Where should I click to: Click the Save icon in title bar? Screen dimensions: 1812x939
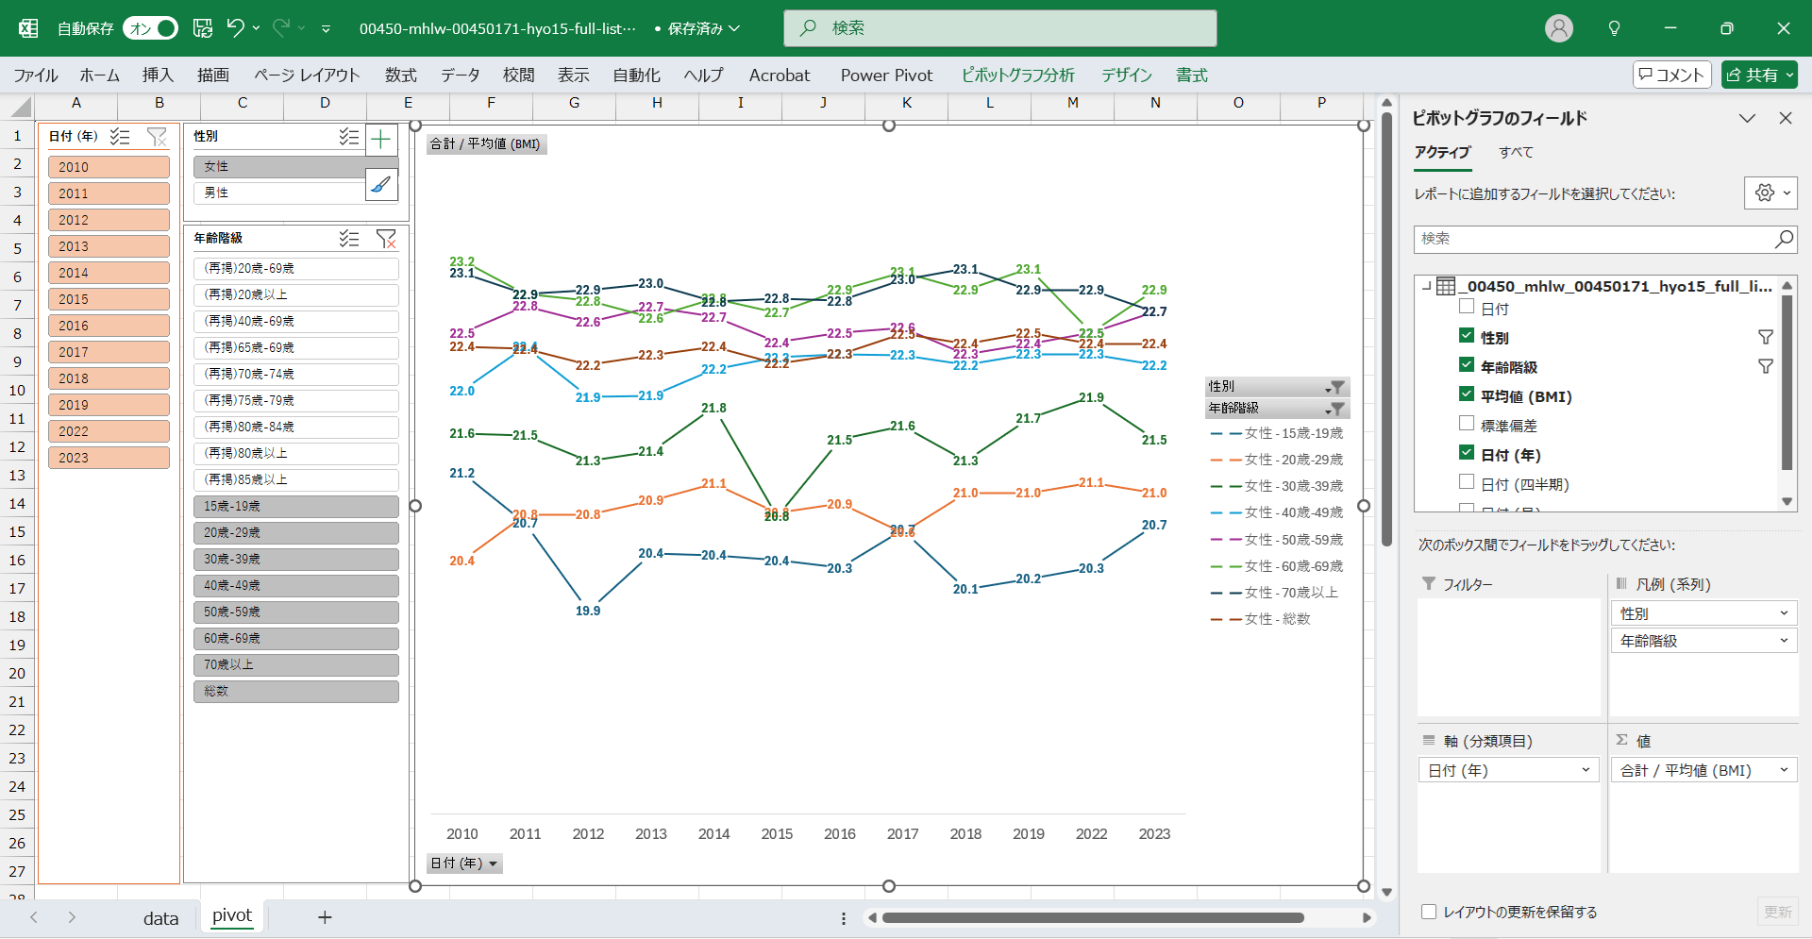tap(203, 28)
